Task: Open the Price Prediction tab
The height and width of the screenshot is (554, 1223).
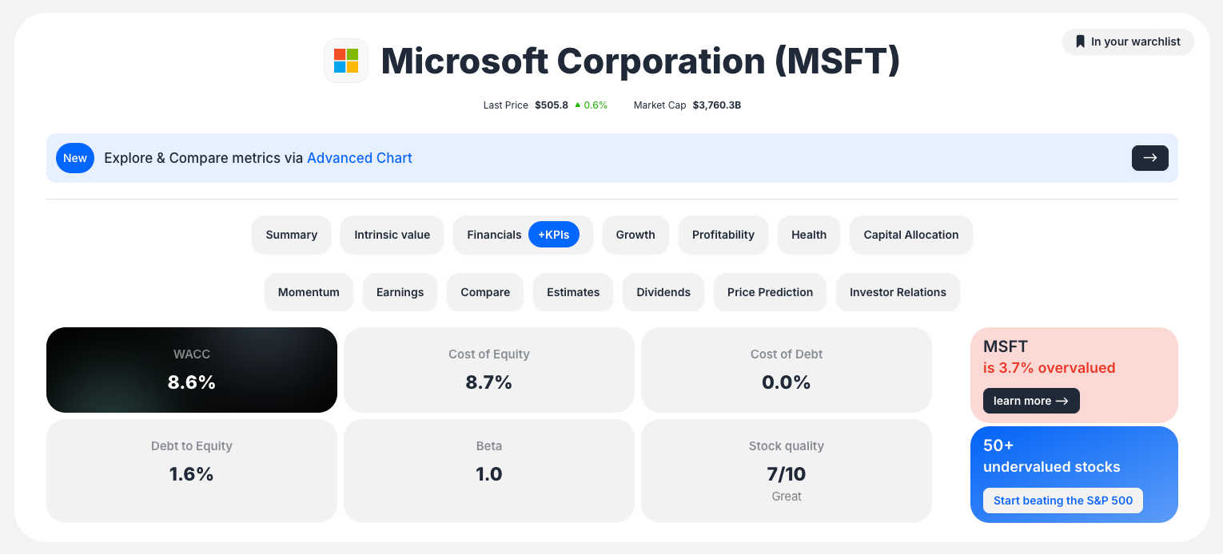Action: tap(770, 292)
